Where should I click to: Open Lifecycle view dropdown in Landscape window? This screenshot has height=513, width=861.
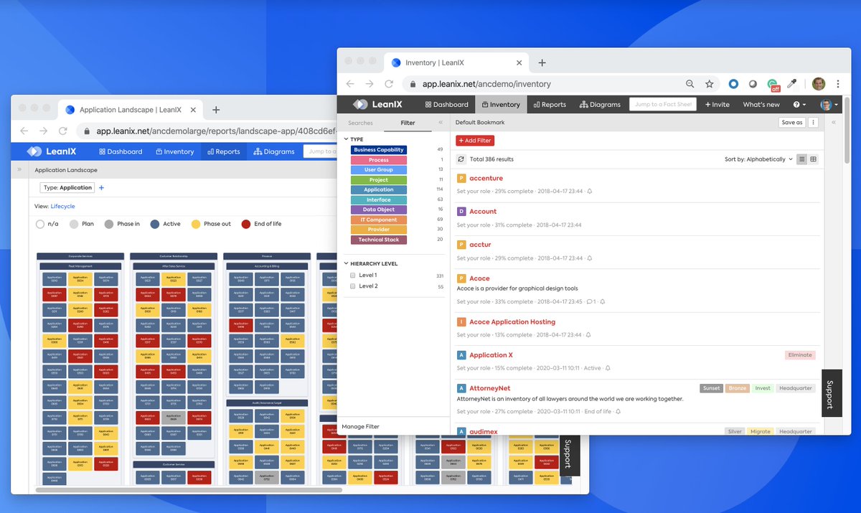62,207
